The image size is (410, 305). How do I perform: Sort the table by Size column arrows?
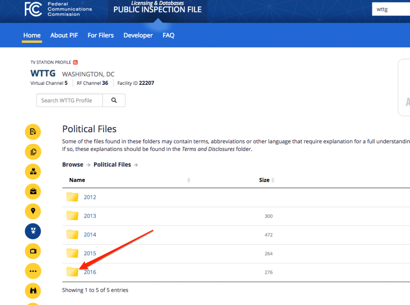click(x=273, y=180)
